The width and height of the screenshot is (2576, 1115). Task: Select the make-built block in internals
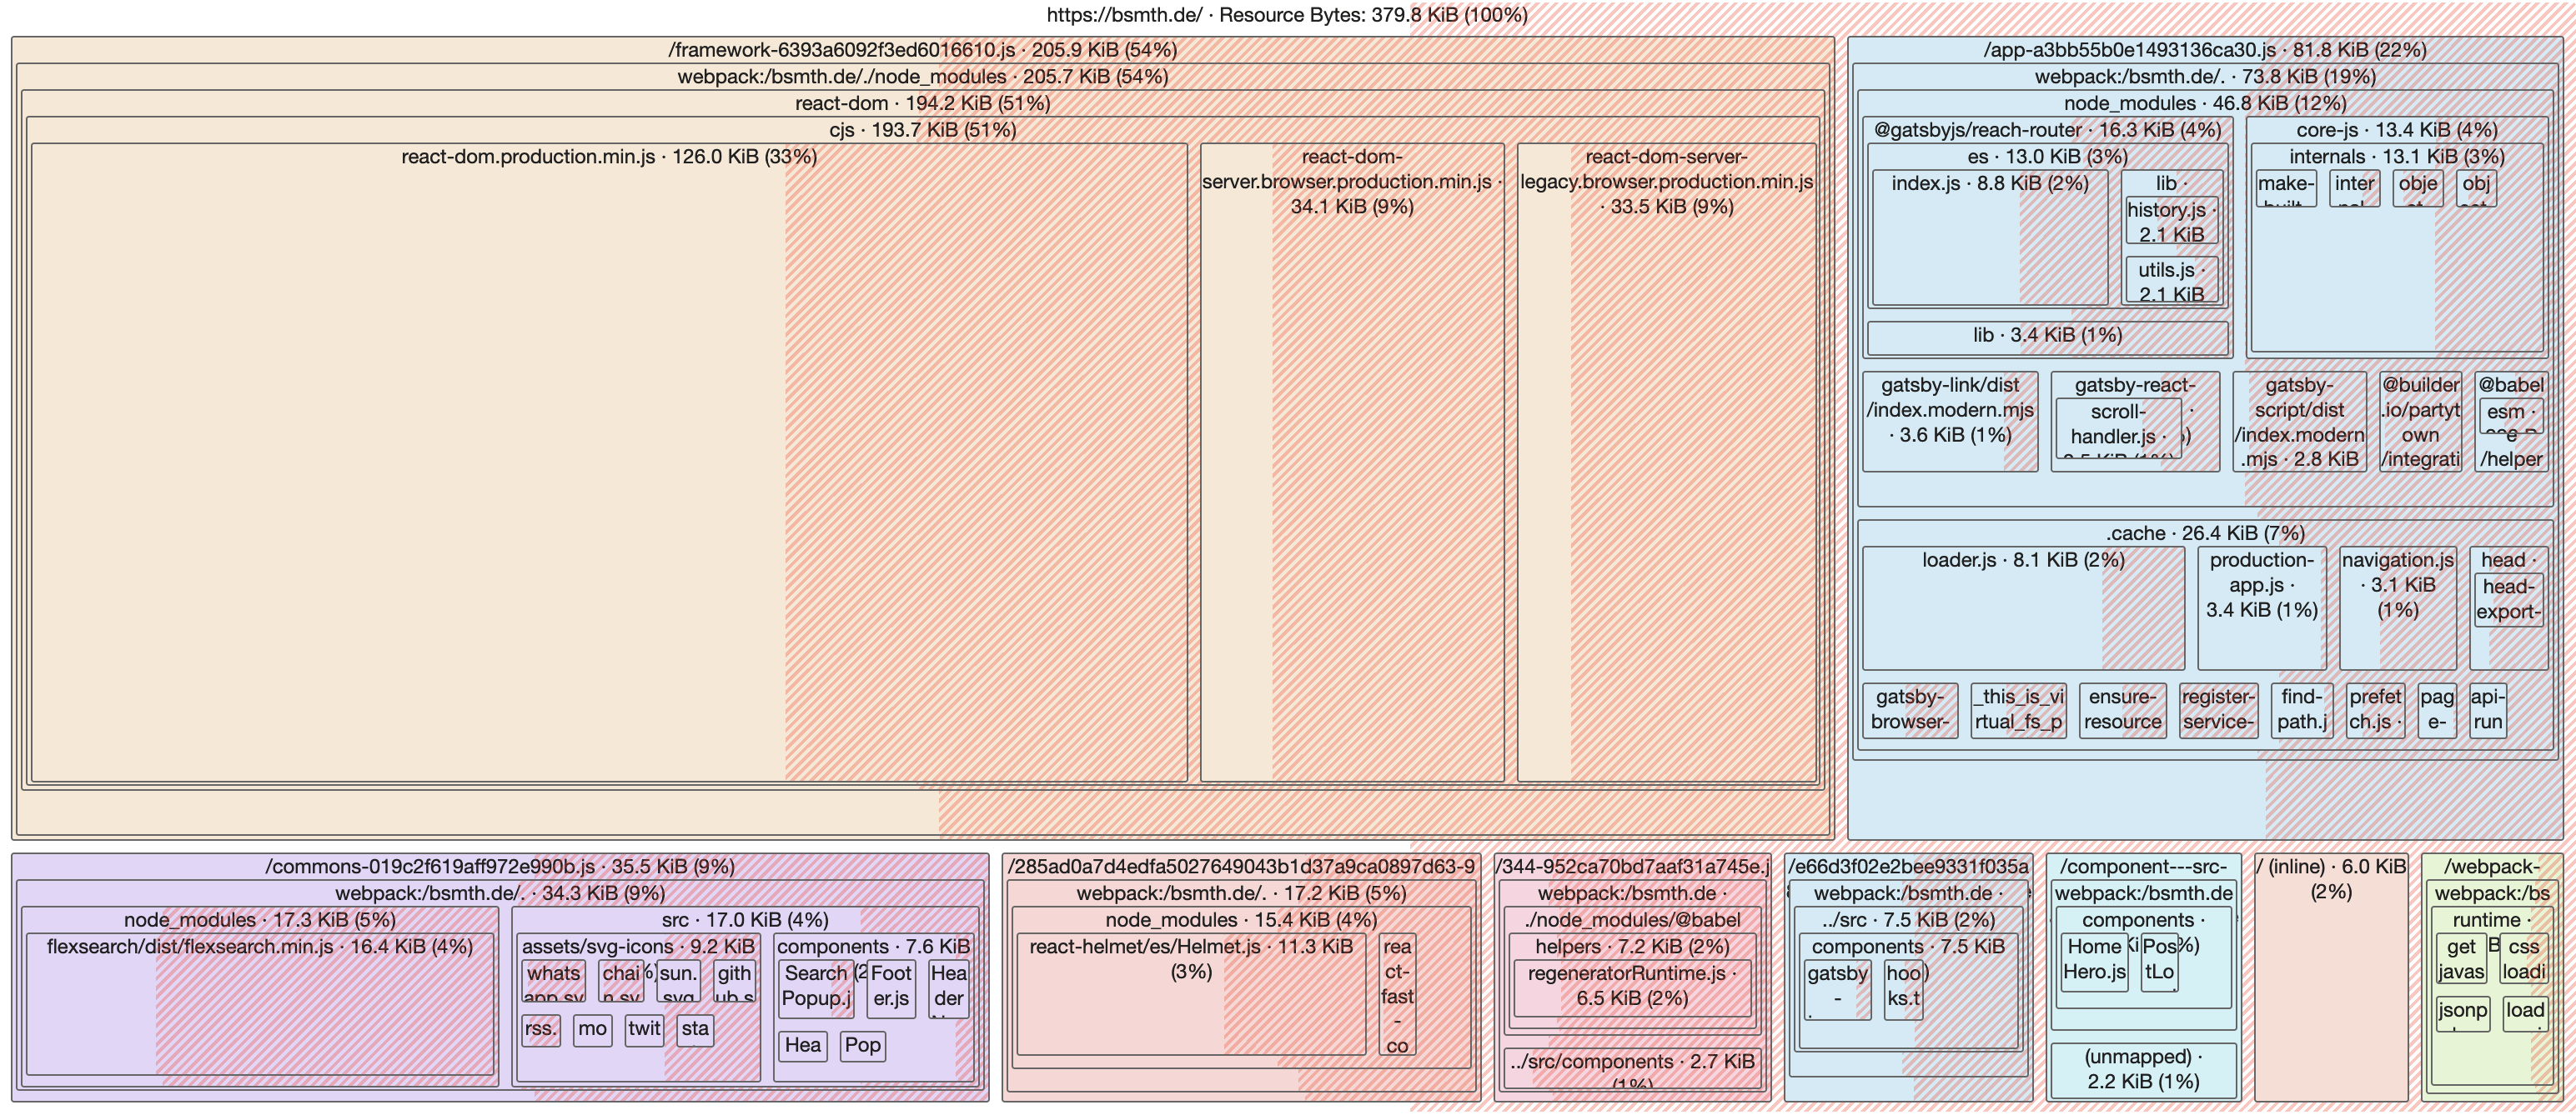[2286, 189]
